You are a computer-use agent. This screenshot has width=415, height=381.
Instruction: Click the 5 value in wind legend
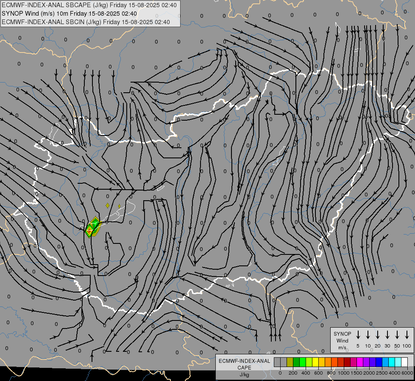pos(358,346)
